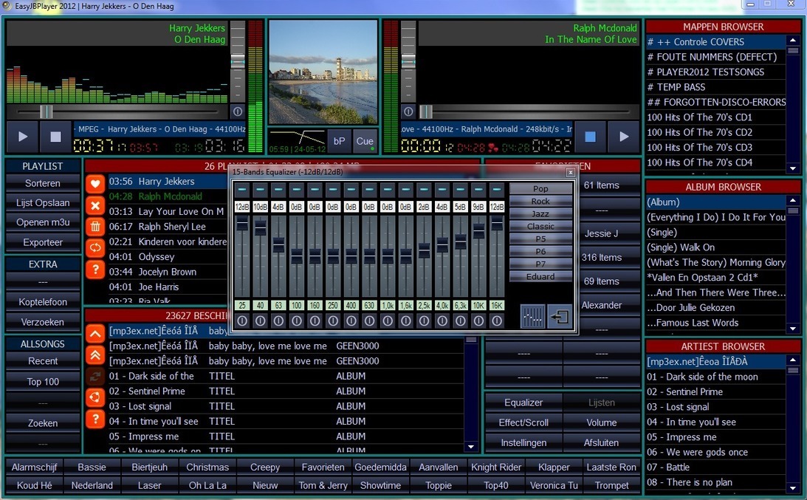Screen dimensions: 807x500
Task: Click the orange trash can icon
Action: pos(95,226)
